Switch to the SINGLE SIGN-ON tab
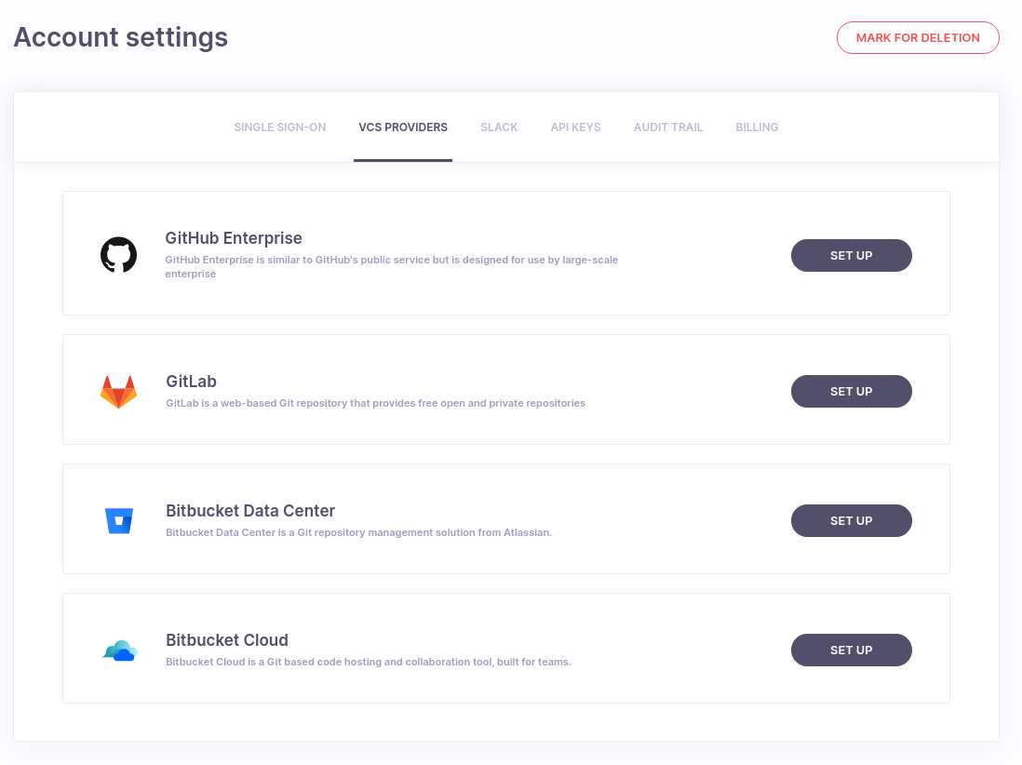 click(x=279, y=127)
